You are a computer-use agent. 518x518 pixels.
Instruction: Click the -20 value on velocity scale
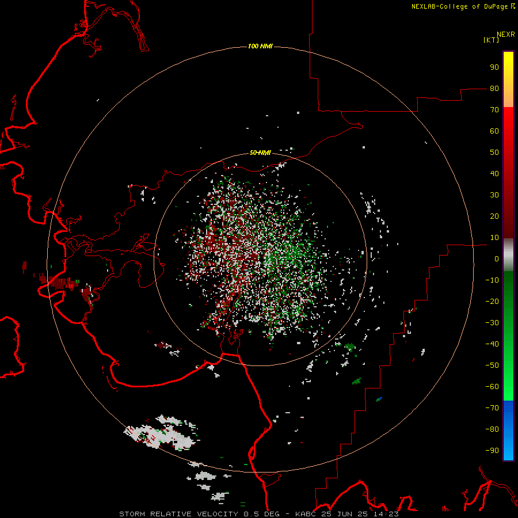(x=492, y=301)
